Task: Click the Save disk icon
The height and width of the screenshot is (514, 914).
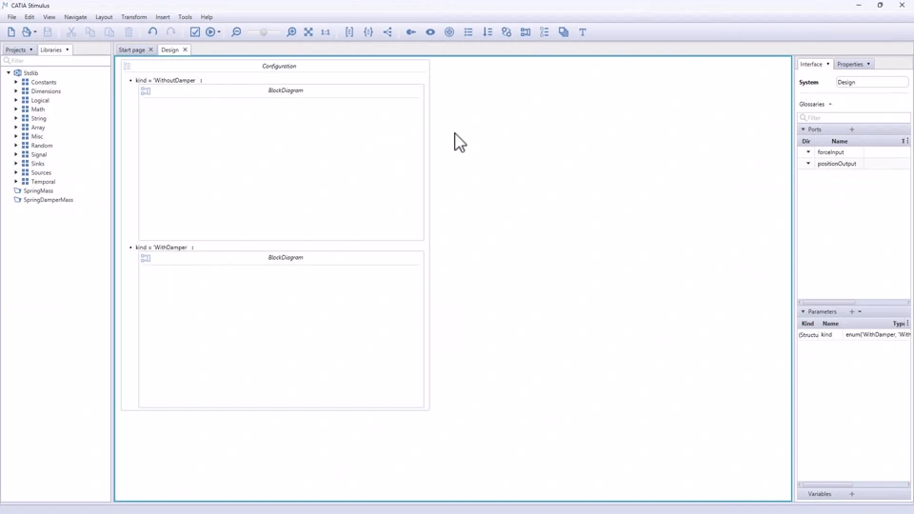Action: (x=48, y=32)
